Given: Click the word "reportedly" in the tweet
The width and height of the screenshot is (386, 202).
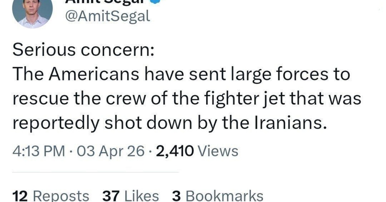Looking at the screenshot, I should pos(53,123).
